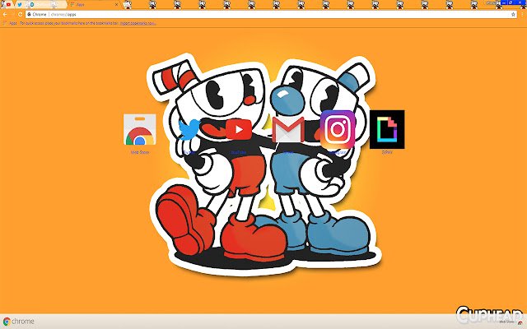Launch the Instagram app icon
527x329 pixels.
338,130
